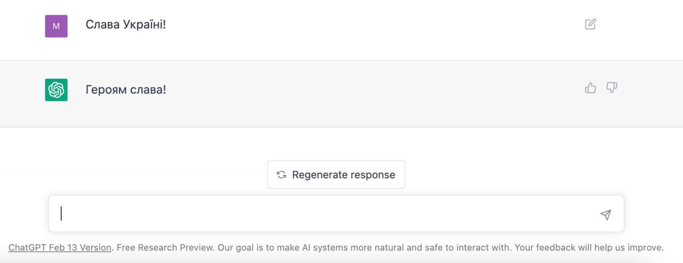This screenshot has width=683, height=263.
Task: Click the blinking text cursor in the input box
Action: tap(61, 214)
